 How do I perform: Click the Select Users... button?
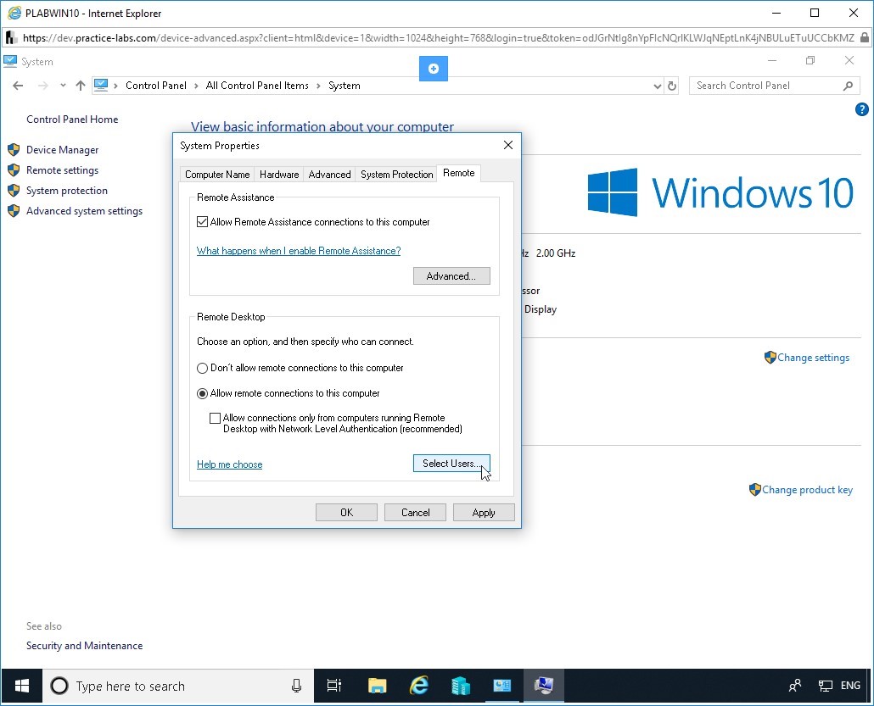(x=451, y=464)
